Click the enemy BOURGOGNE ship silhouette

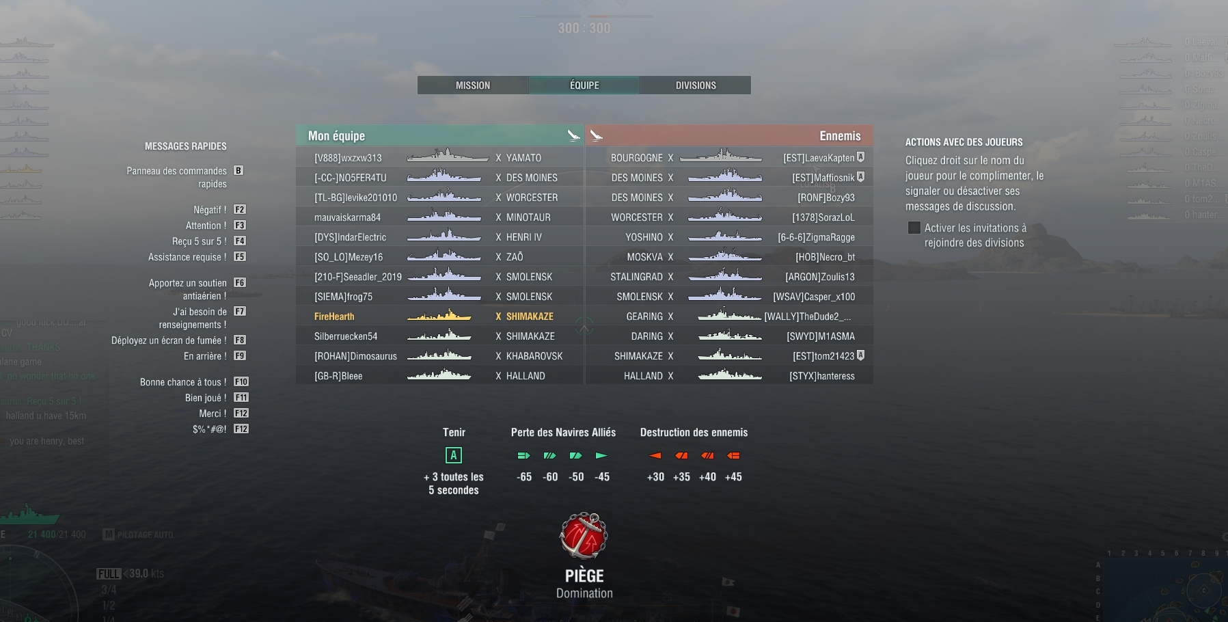[720, 157]
